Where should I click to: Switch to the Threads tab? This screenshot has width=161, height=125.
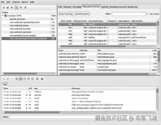tap(67, 7)
